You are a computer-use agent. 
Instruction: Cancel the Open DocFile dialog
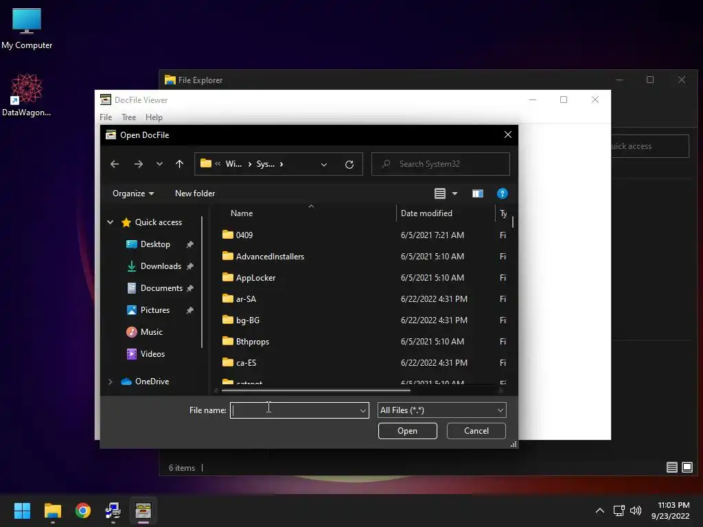point(476,431)
